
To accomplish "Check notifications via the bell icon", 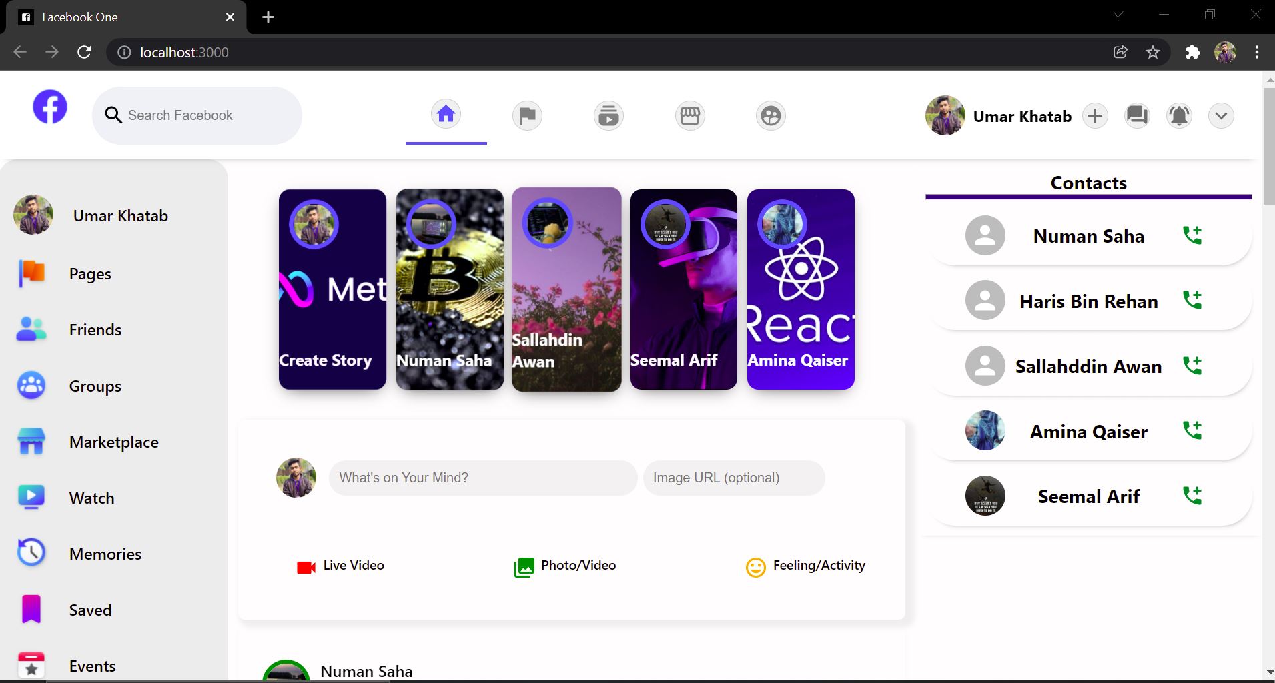I will [1179, 115].
